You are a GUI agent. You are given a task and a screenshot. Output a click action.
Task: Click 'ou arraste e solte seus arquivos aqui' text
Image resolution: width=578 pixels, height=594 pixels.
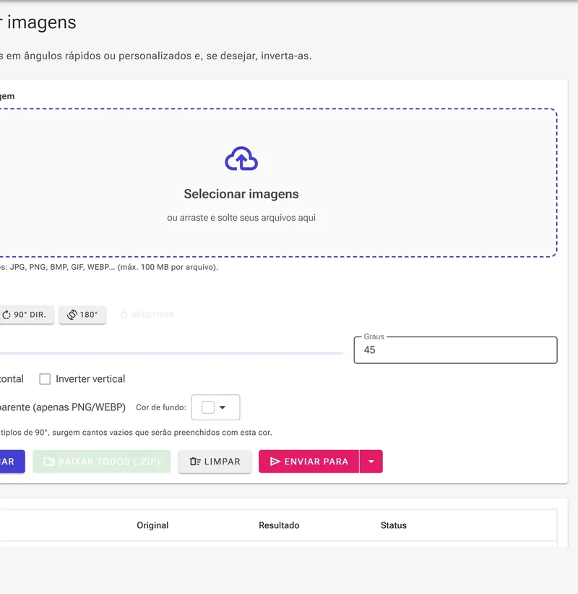click(241, 218)
